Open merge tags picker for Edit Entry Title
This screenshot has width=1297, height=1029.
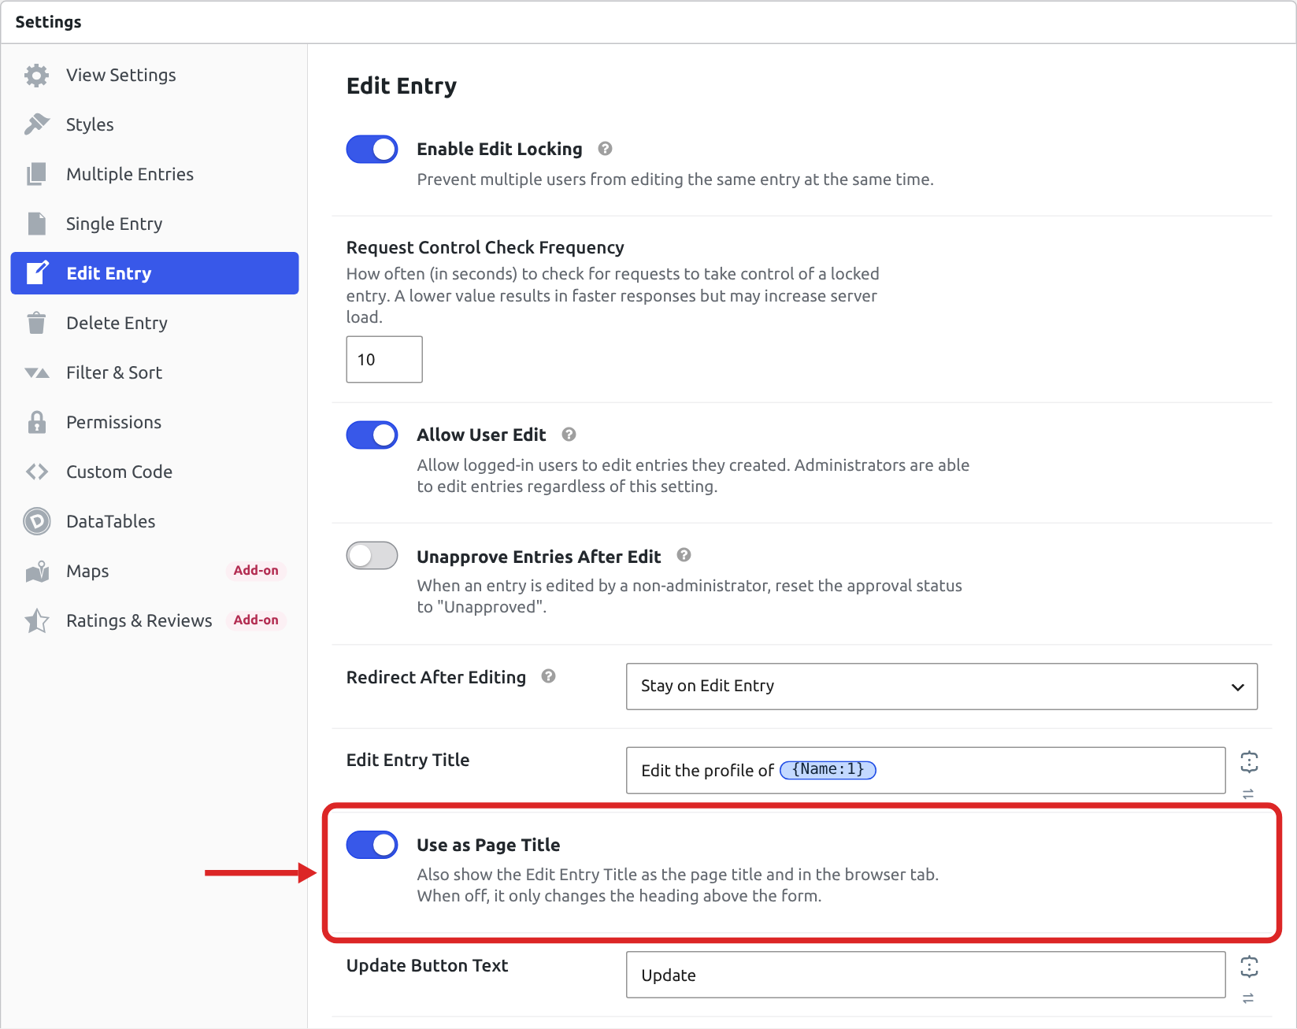(1249, 761)
